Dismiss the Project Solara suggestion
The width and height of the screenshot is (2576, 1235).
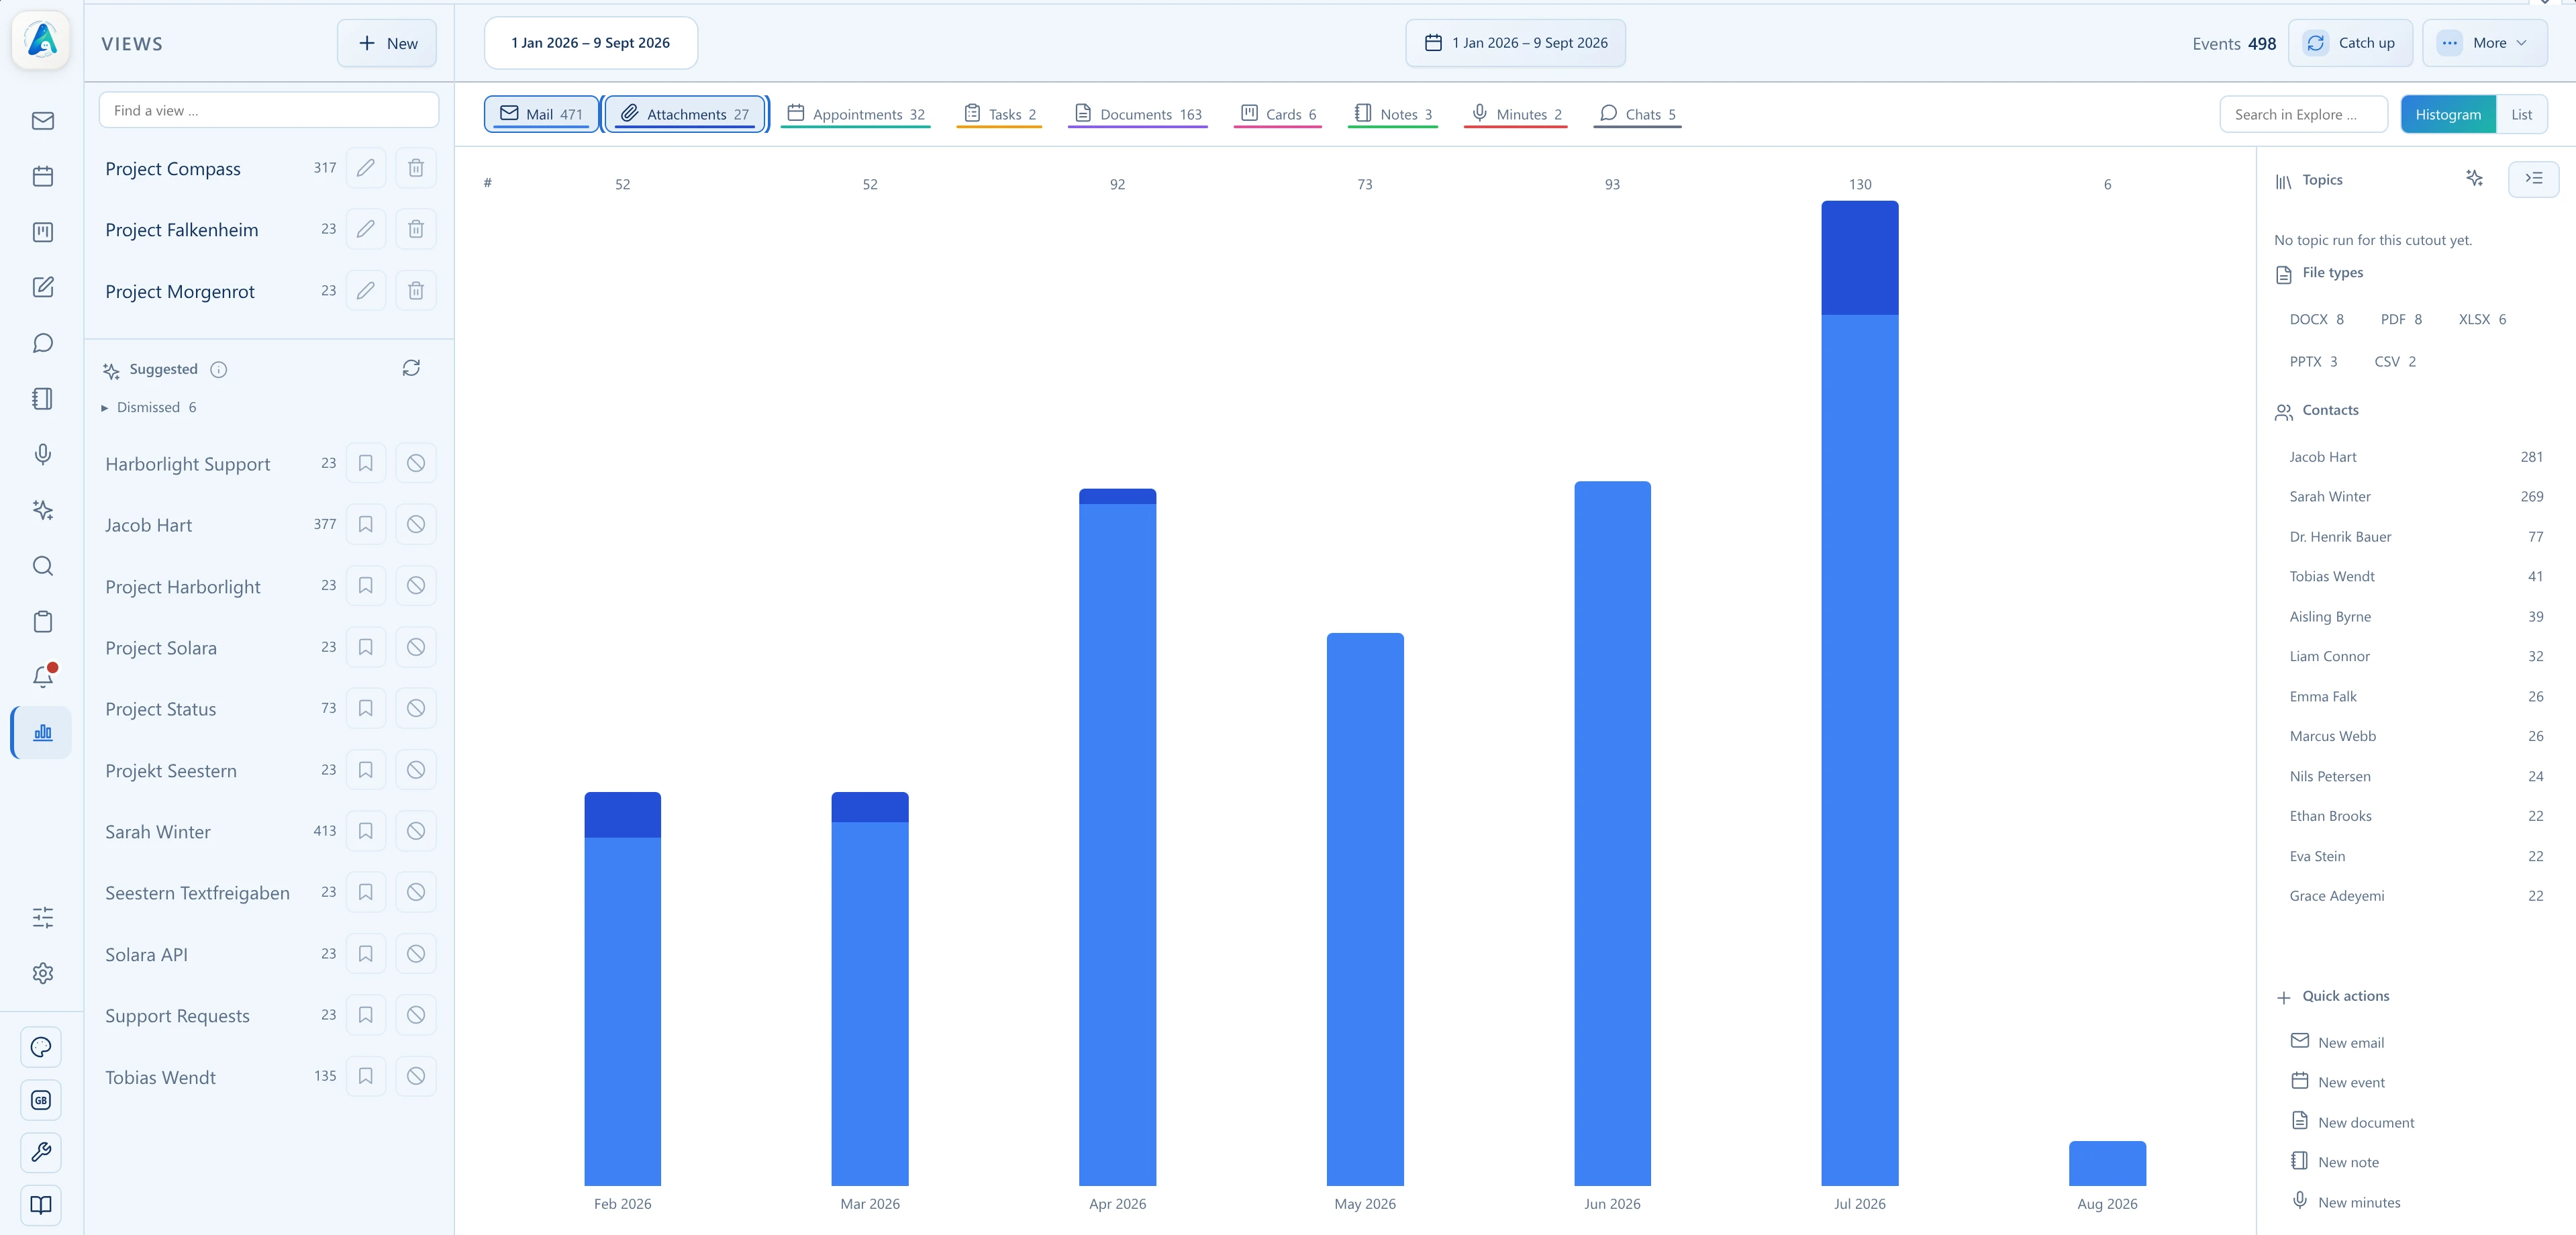coord(416,647)
